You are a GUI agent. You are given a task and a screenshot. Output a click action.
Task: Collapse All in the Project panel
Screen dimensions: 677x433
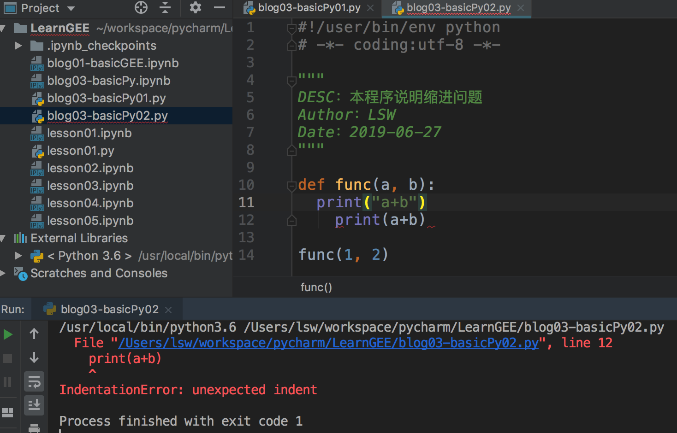(x=165, y=8)
